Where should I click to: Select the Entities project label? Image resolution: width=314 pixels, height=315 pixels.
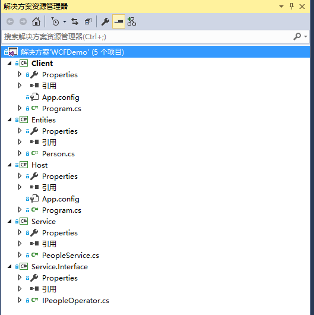[x=43, y=119]
